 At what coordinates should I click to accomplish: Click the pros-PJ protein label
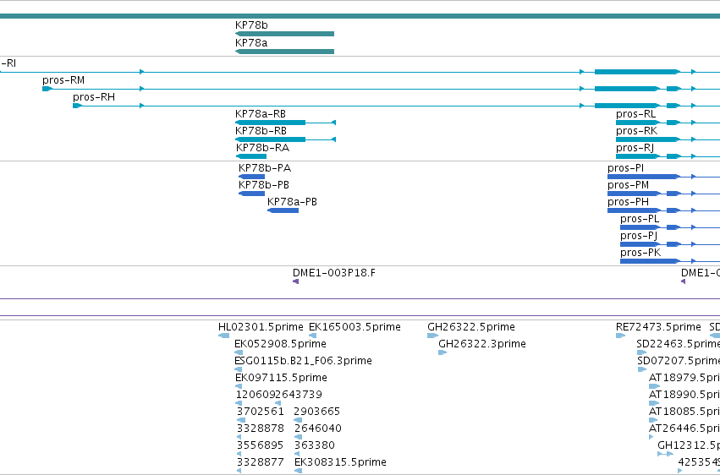(x=639, y=236)
